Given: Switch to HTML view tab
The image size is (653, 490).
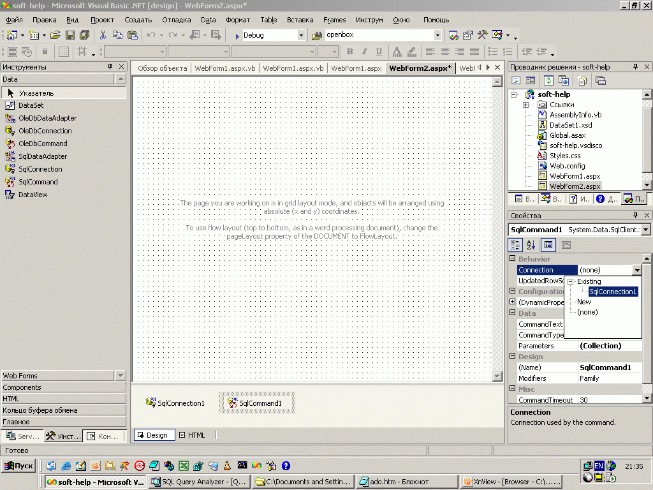Looking at the screenshot, I should pyautogui.click(x=193, y=435).
